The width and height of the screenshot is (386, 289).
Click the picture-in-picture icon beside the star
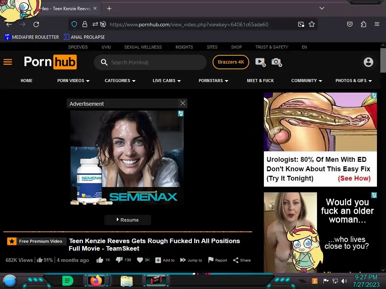(x=301, y=24)
